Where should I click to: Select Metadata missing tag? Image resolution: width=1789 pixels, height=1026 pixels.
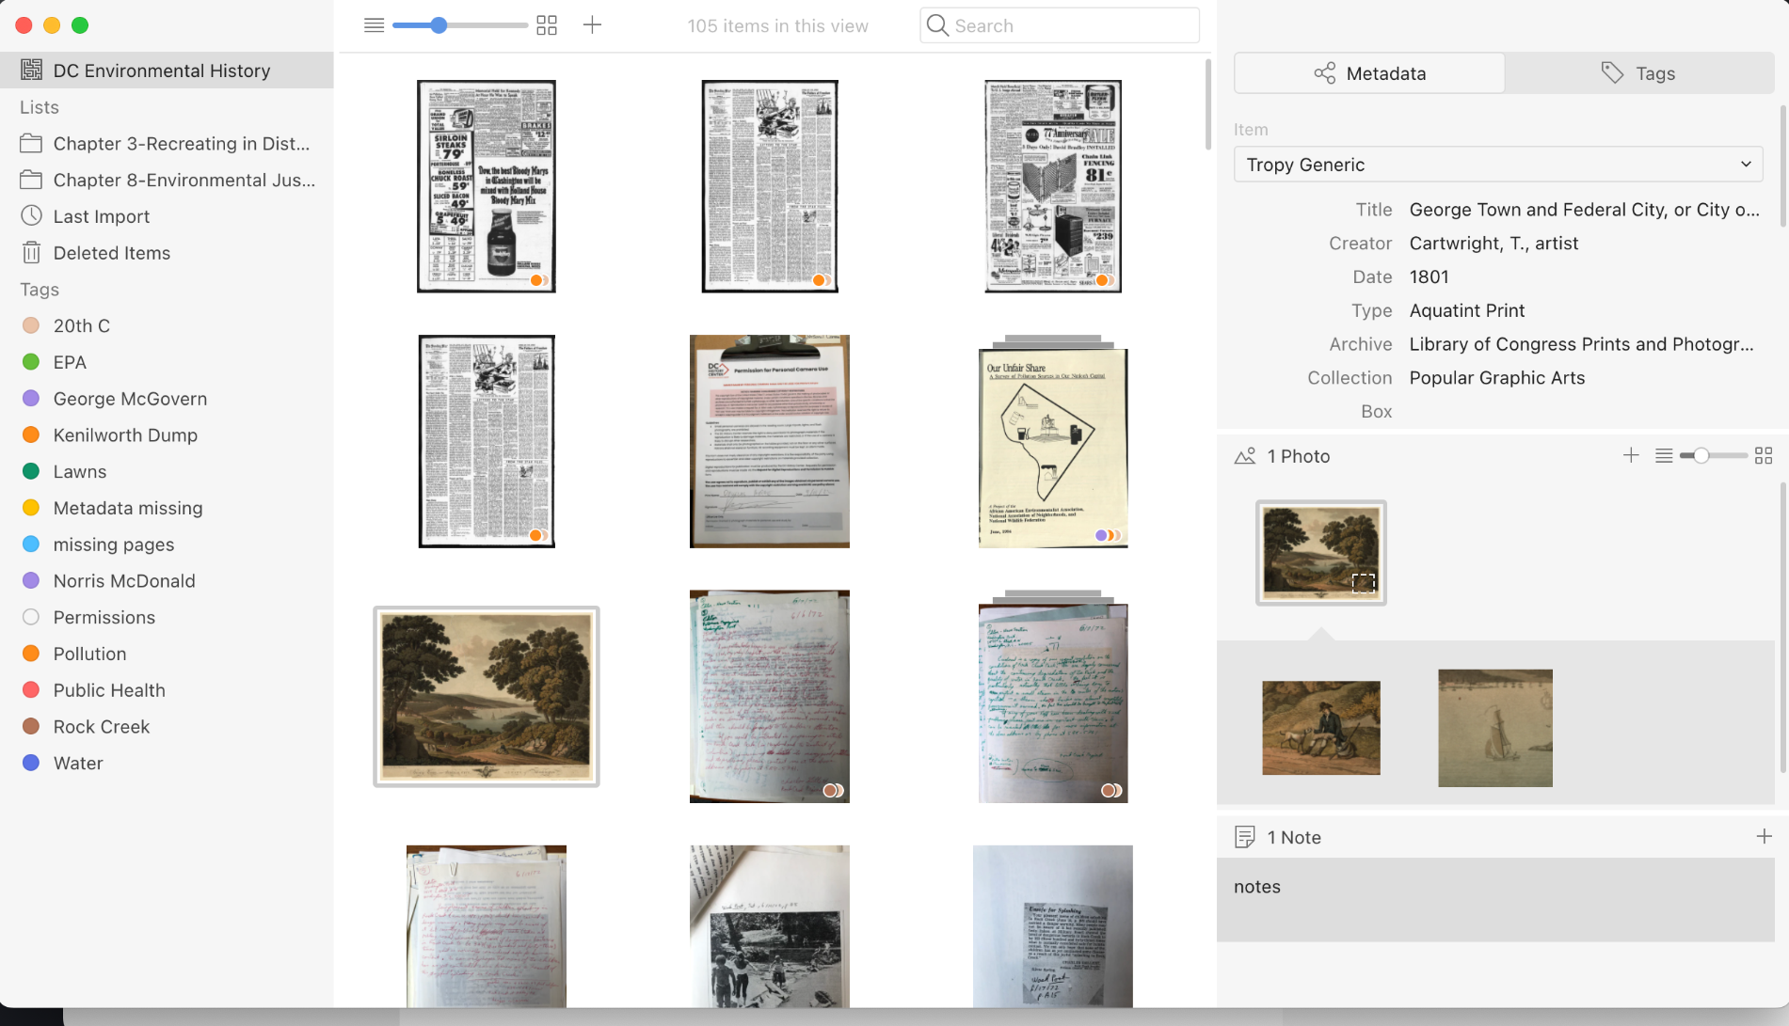click(167, 508)
